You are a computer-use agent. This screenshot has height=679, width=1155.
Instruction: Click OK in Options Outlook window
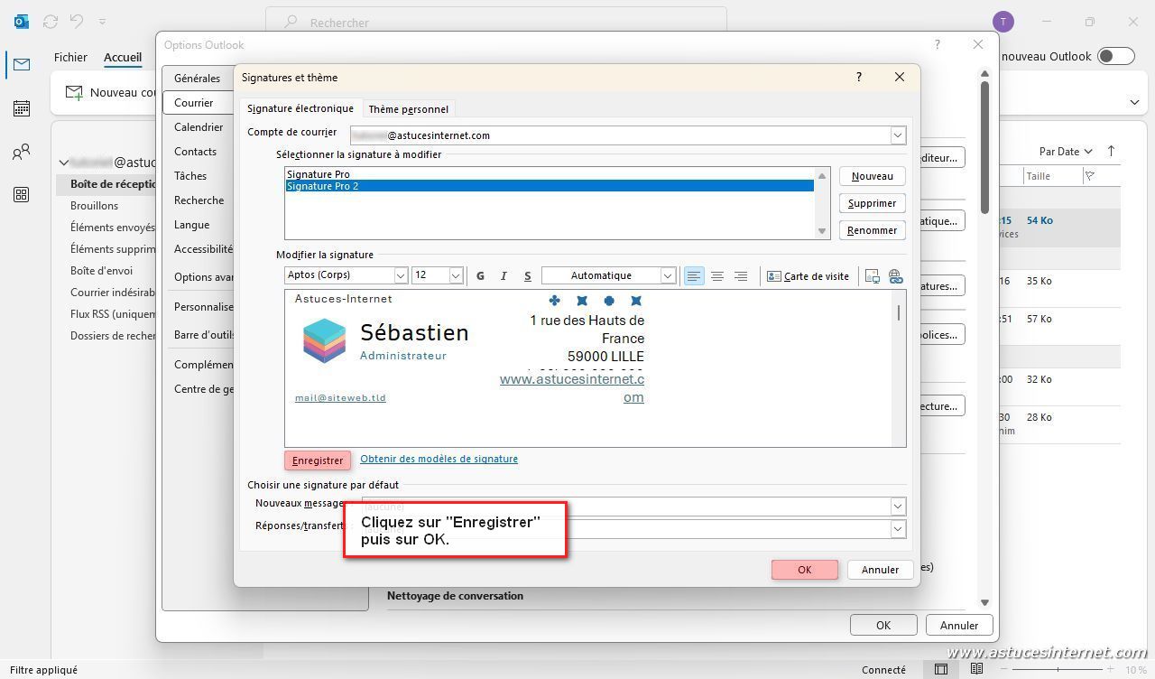point(883,625)
